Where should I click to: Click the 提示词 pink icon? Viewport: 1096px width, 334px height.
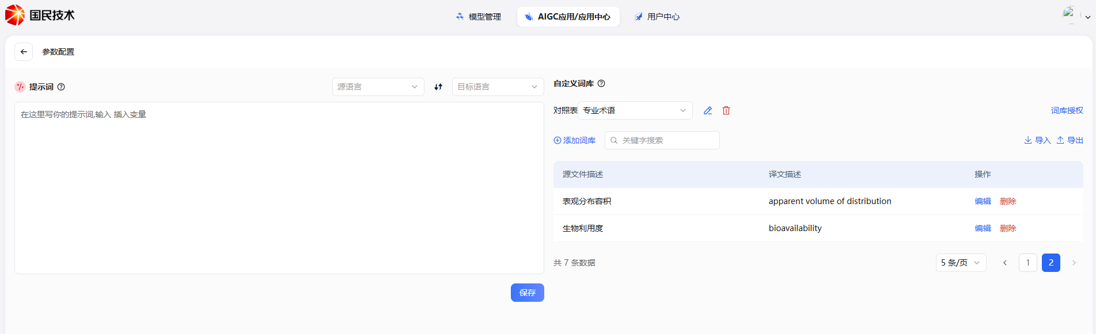[x=20, y=87]
